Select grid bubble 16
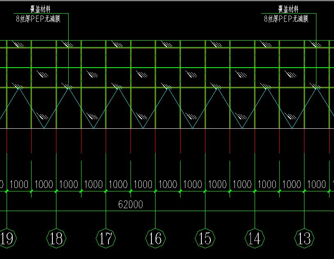The image size is (334, 259). (156, 238)
